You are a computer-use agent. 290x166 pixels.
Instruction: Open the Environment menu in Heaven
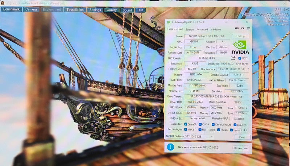pos(52,10)
